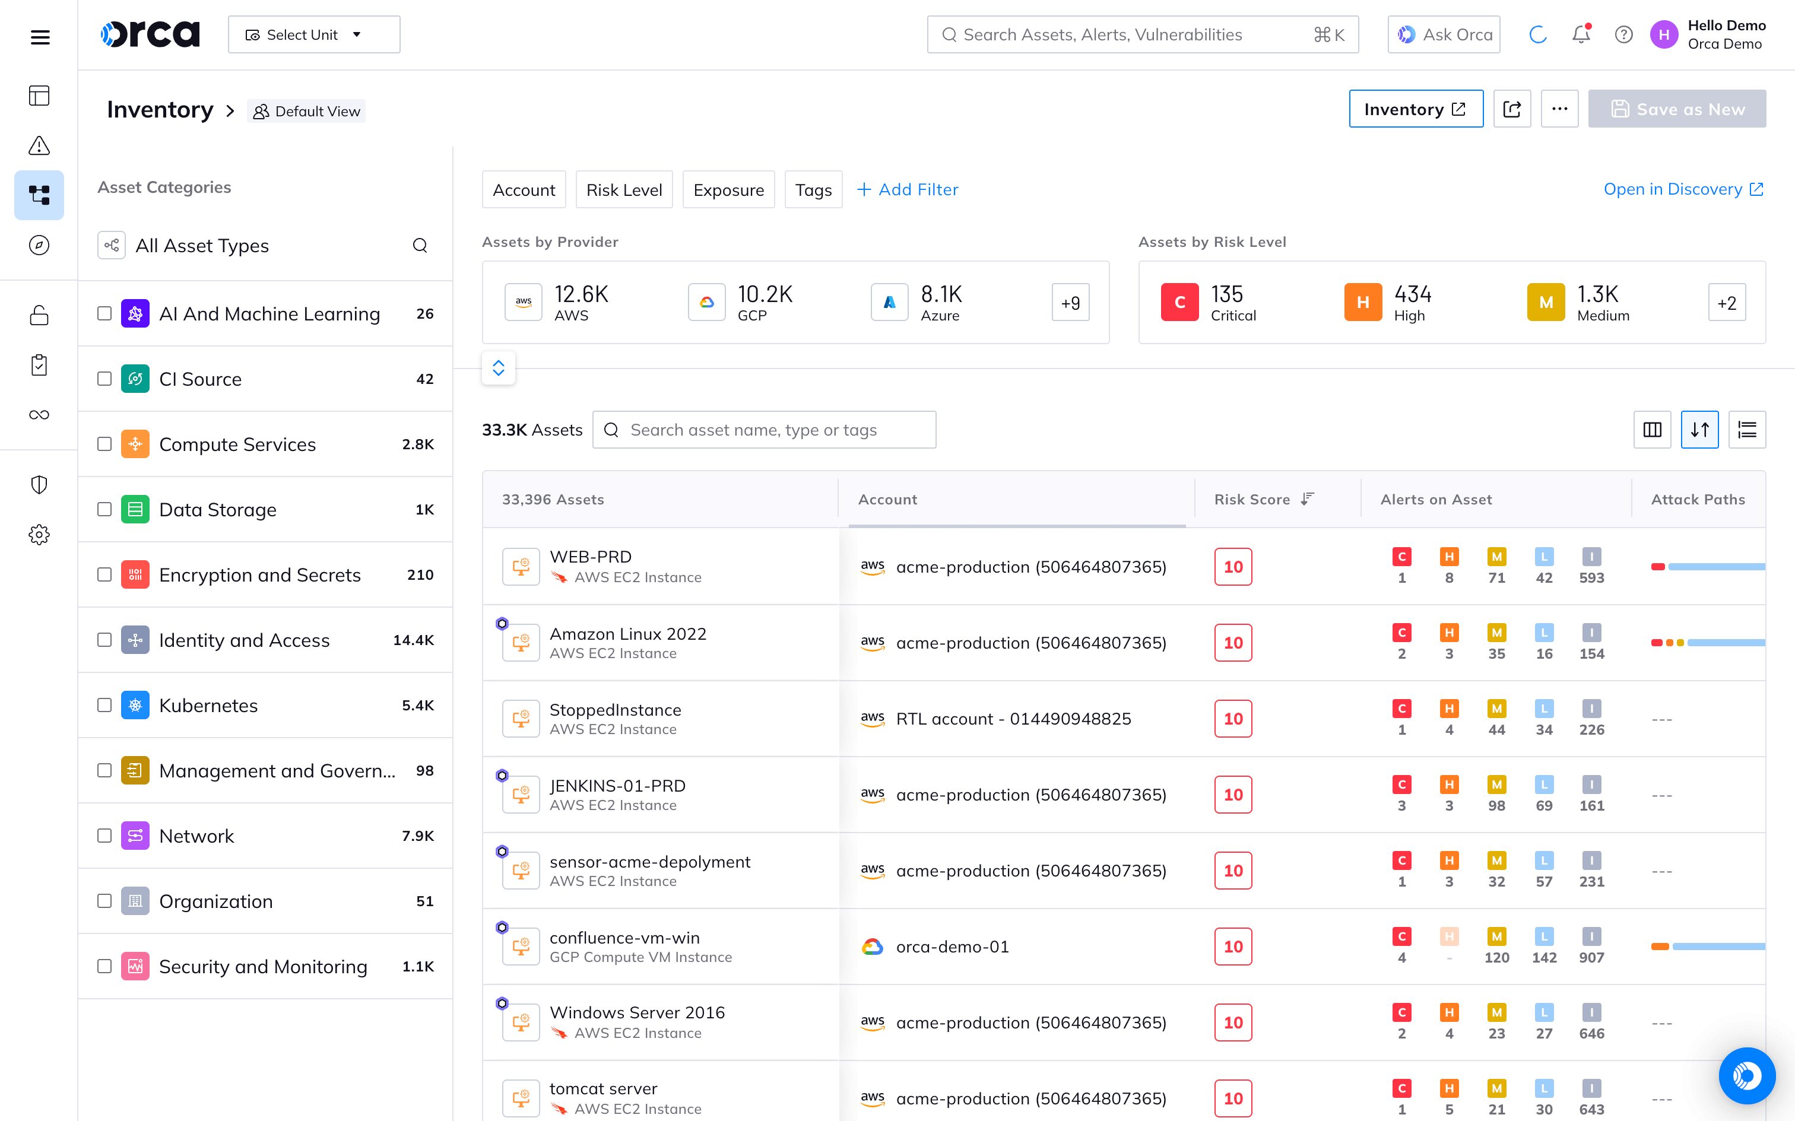Open the shield icon in sidebar

click(x=39, y=485)
